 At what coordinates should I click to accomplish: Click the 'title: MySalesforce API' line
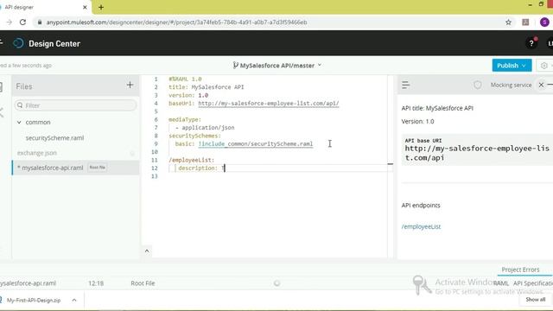pos(206,87)
